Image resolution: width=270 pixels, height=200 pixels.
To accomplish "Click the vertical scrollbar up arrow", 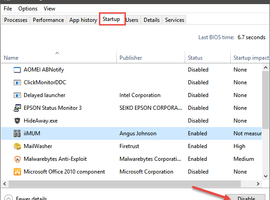I will coord(265,67).
